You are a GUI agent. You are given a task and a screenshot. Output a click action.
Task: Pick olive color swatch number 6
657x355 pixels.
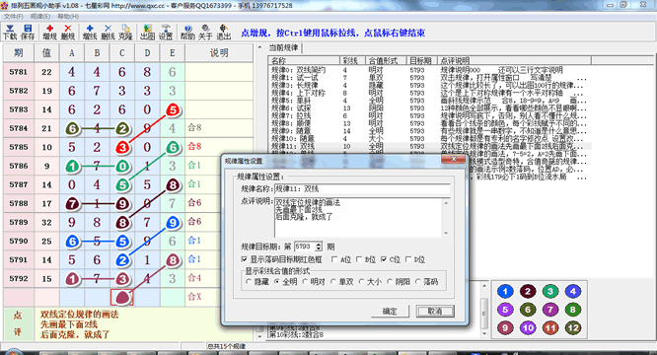(528, 310)
